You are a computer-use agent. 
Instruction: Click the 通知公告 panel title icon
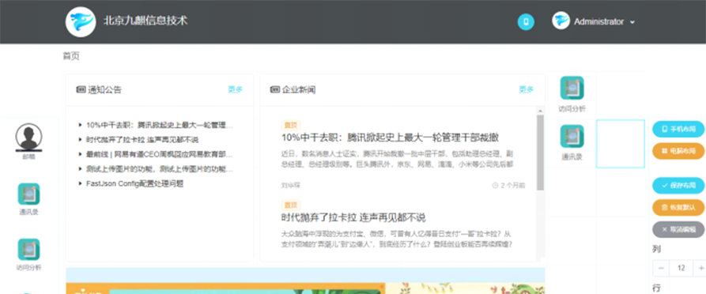(x=81, y=89)
